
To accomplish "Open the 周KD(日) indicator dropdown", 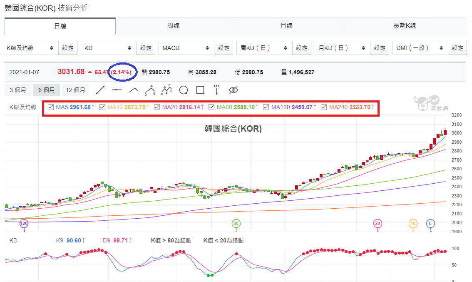I will pyautogui.click(x=264, y=48).
